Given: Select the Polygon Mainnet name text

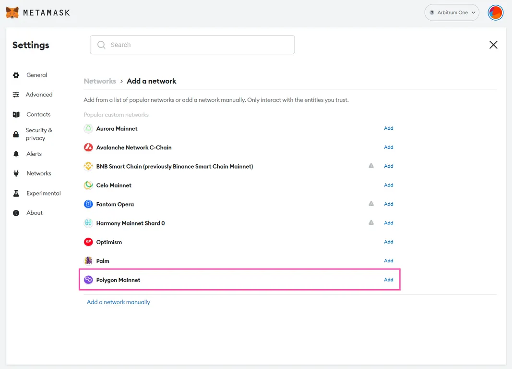Looking at the screenshot, I should pos(118,281).
